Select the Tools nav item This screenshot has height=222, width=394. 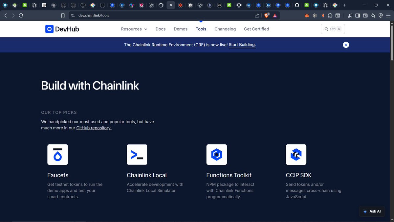coord(201,29)
